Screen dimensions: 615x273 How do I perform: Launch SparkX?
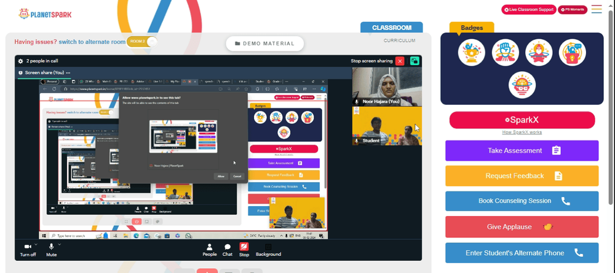[x=522, y=120]
